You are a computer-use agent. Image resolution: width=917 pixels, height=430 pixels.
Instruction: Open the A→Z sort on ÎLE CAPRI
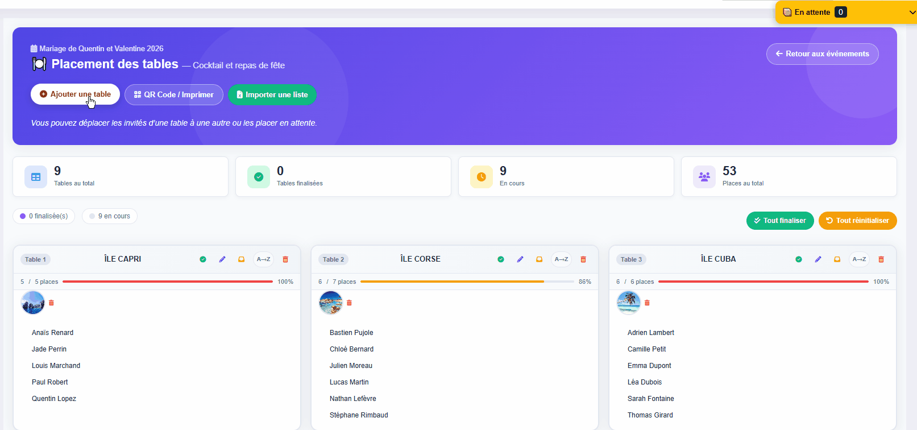pos(264,259)
